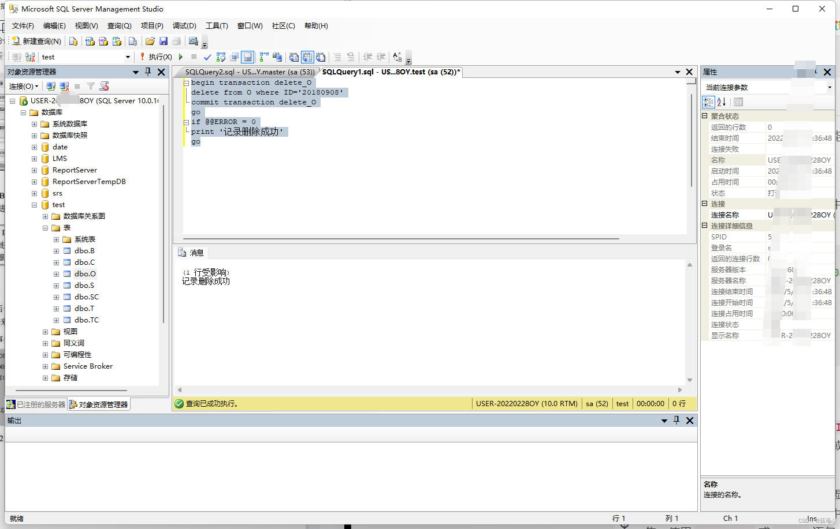This screenshot has height=529, width=840.
Task: Collapse the 聚合状态 property section
Action: (x=705, y=116)
